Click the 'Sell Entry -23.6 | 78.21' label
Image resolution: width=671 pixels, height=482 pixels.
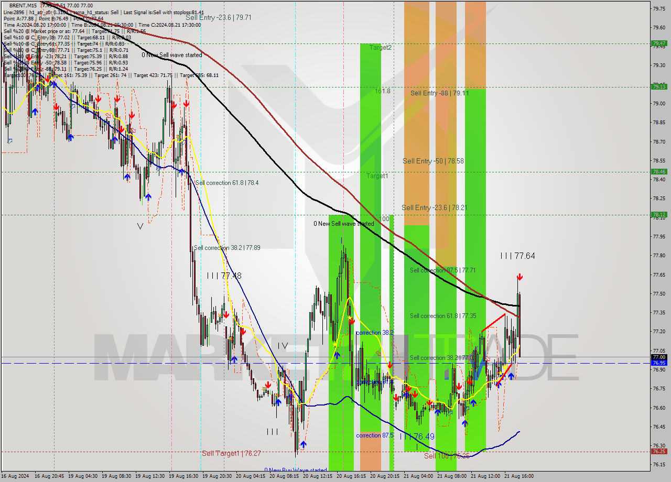click(x=434, y=207)
